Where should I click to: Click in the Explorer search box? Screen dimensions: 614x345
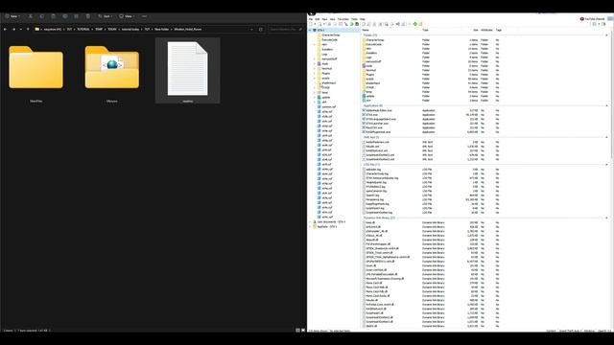pyautogui.click(x=286, y=30)
